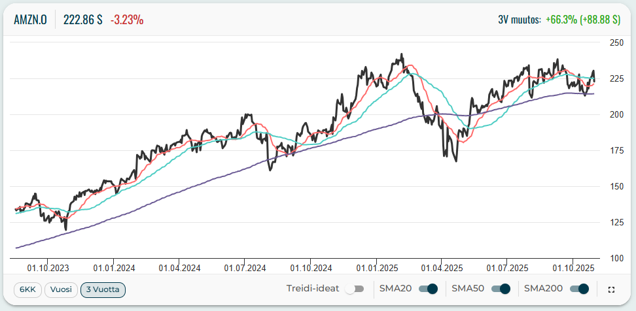Click the 3V muutos label
Image resolution: width=636 pixels, height=311 pixels.
tap(519, 20)
